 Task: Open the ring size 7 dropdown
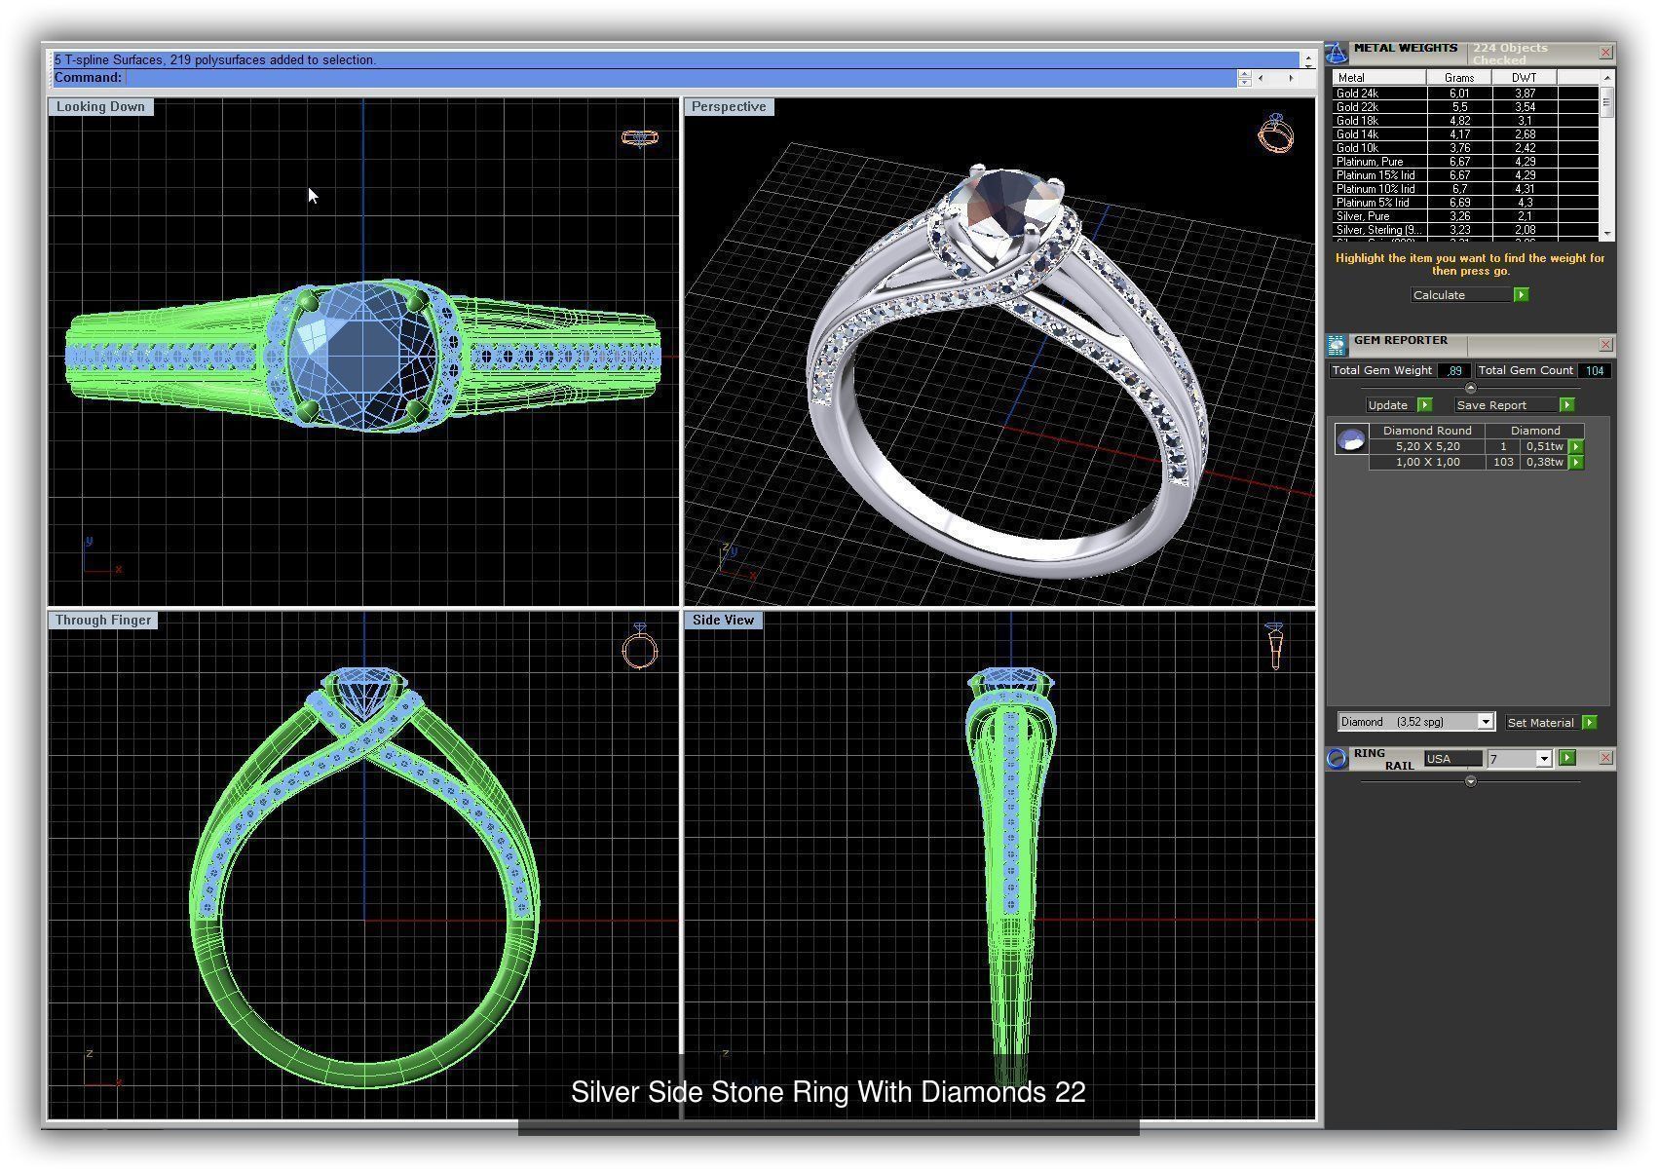(1544, 759)
